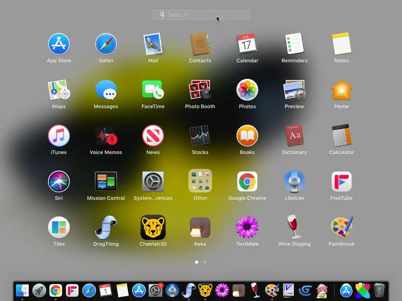
Task: Switch to the second Launchpad page dot
Action: 205,262
